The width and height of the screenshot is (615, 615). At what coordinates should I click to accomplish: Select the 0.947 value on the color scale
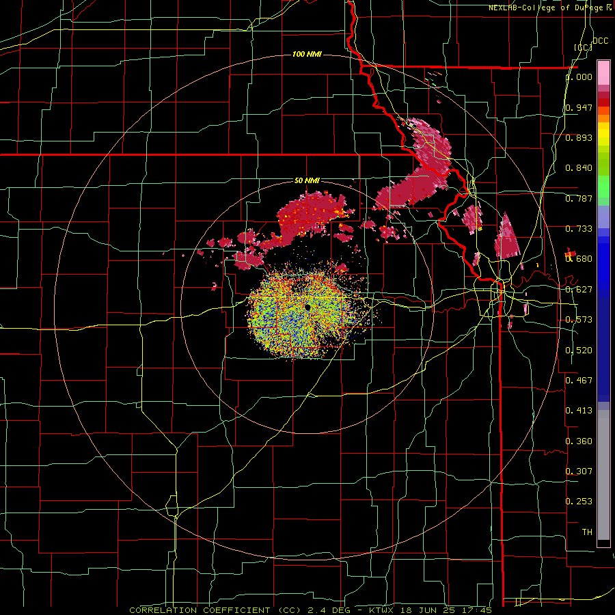pyautogui.click(x=579, y=107)
